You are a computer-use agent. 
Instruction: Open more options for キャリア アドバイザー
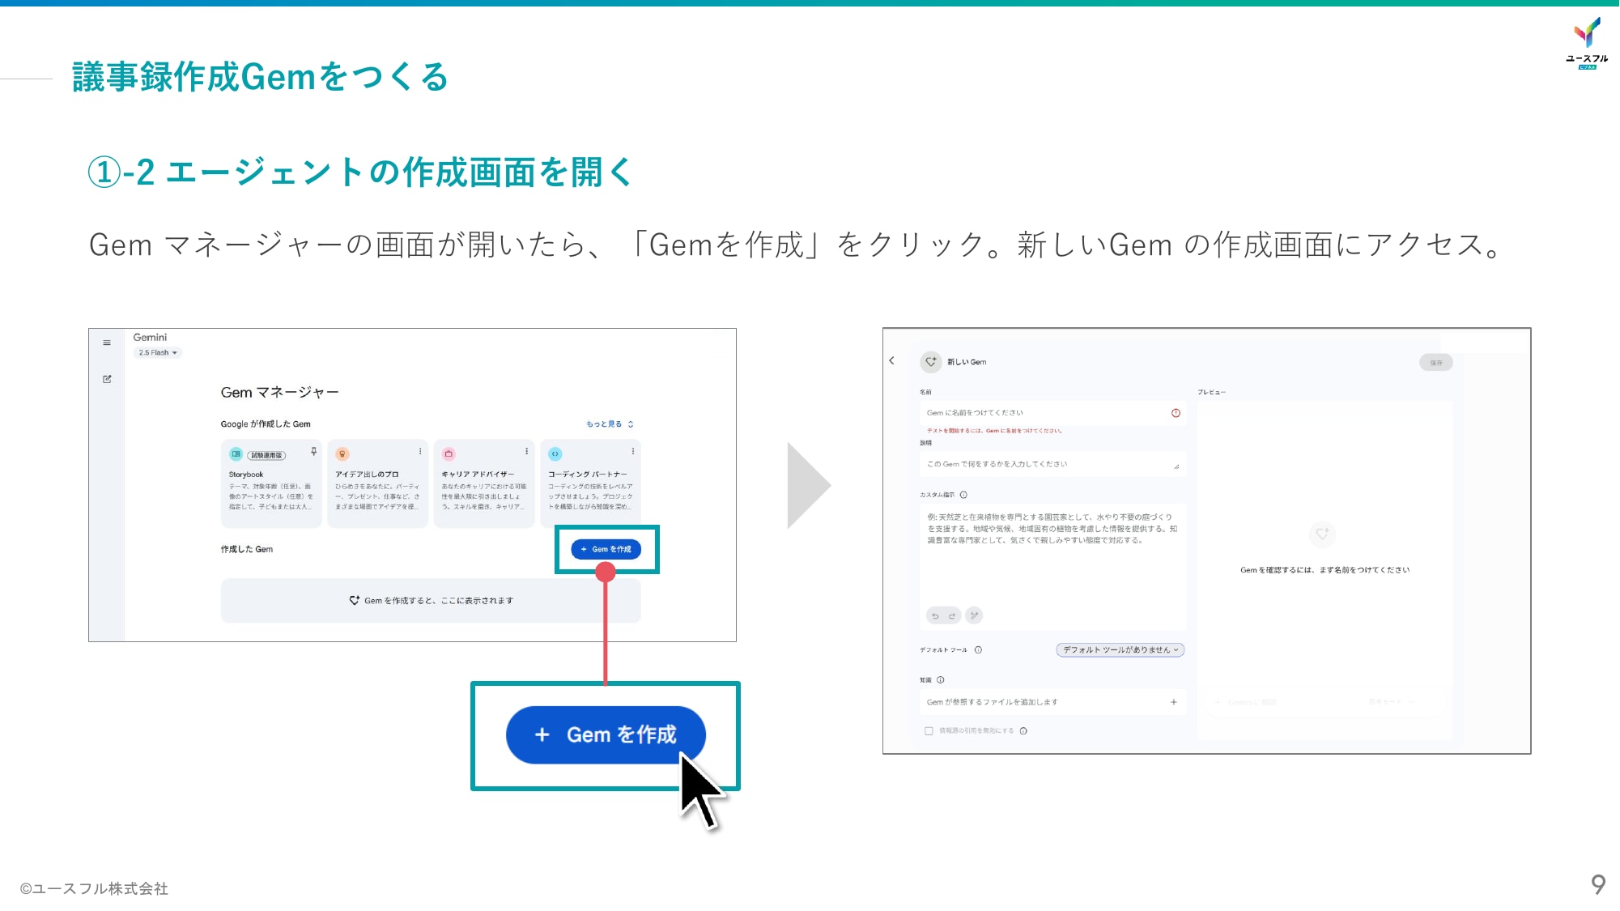tap(526, 452)
